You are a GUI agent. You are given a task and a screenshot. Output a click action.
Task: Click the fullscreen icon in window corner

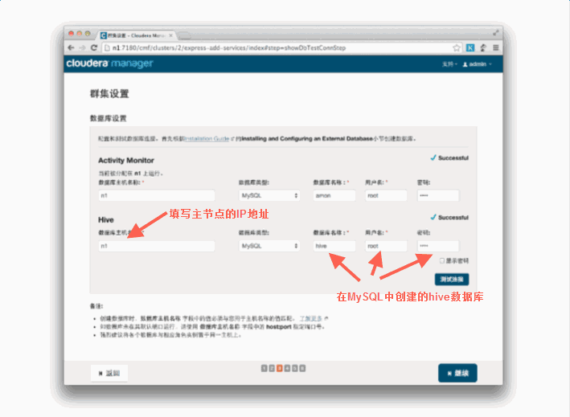[x=496, y=33]
